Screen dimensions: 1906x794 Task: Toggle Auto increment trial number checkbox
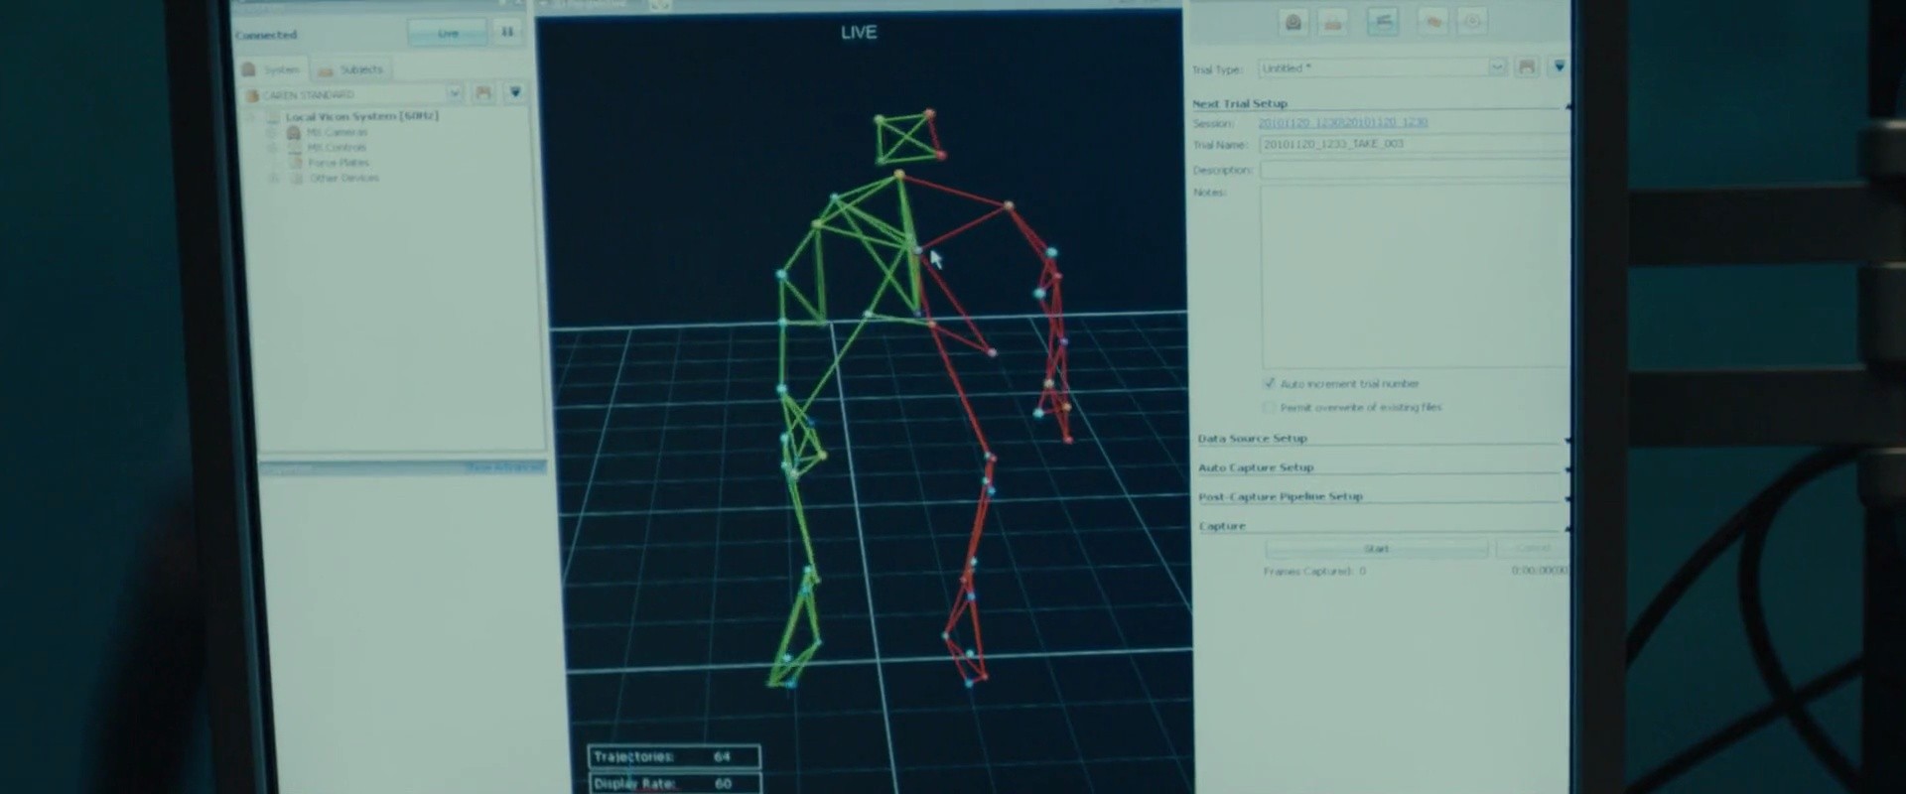coord(1269,383)
